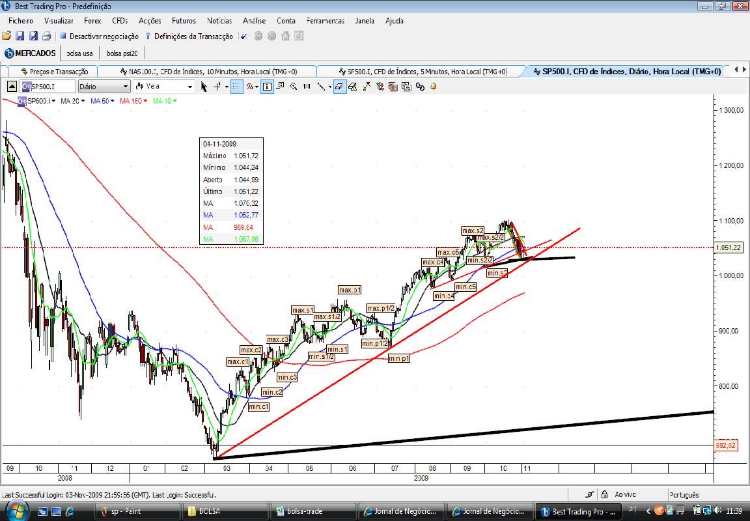750x521 pixels.
Task: Click the Refresh icon beside Home
Action: pos(299,36)
